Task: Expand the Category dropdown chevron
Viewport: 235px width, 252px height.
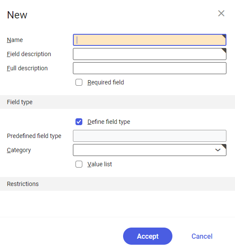Action: pyautogui.click(x=217, y=150)
